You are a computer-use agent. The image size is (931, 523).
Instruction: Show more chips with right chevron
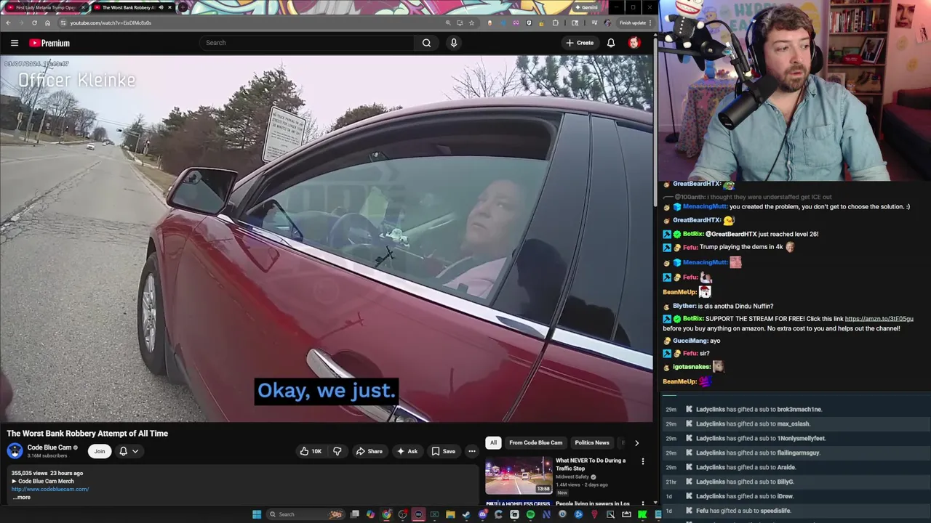click(636, 442)
